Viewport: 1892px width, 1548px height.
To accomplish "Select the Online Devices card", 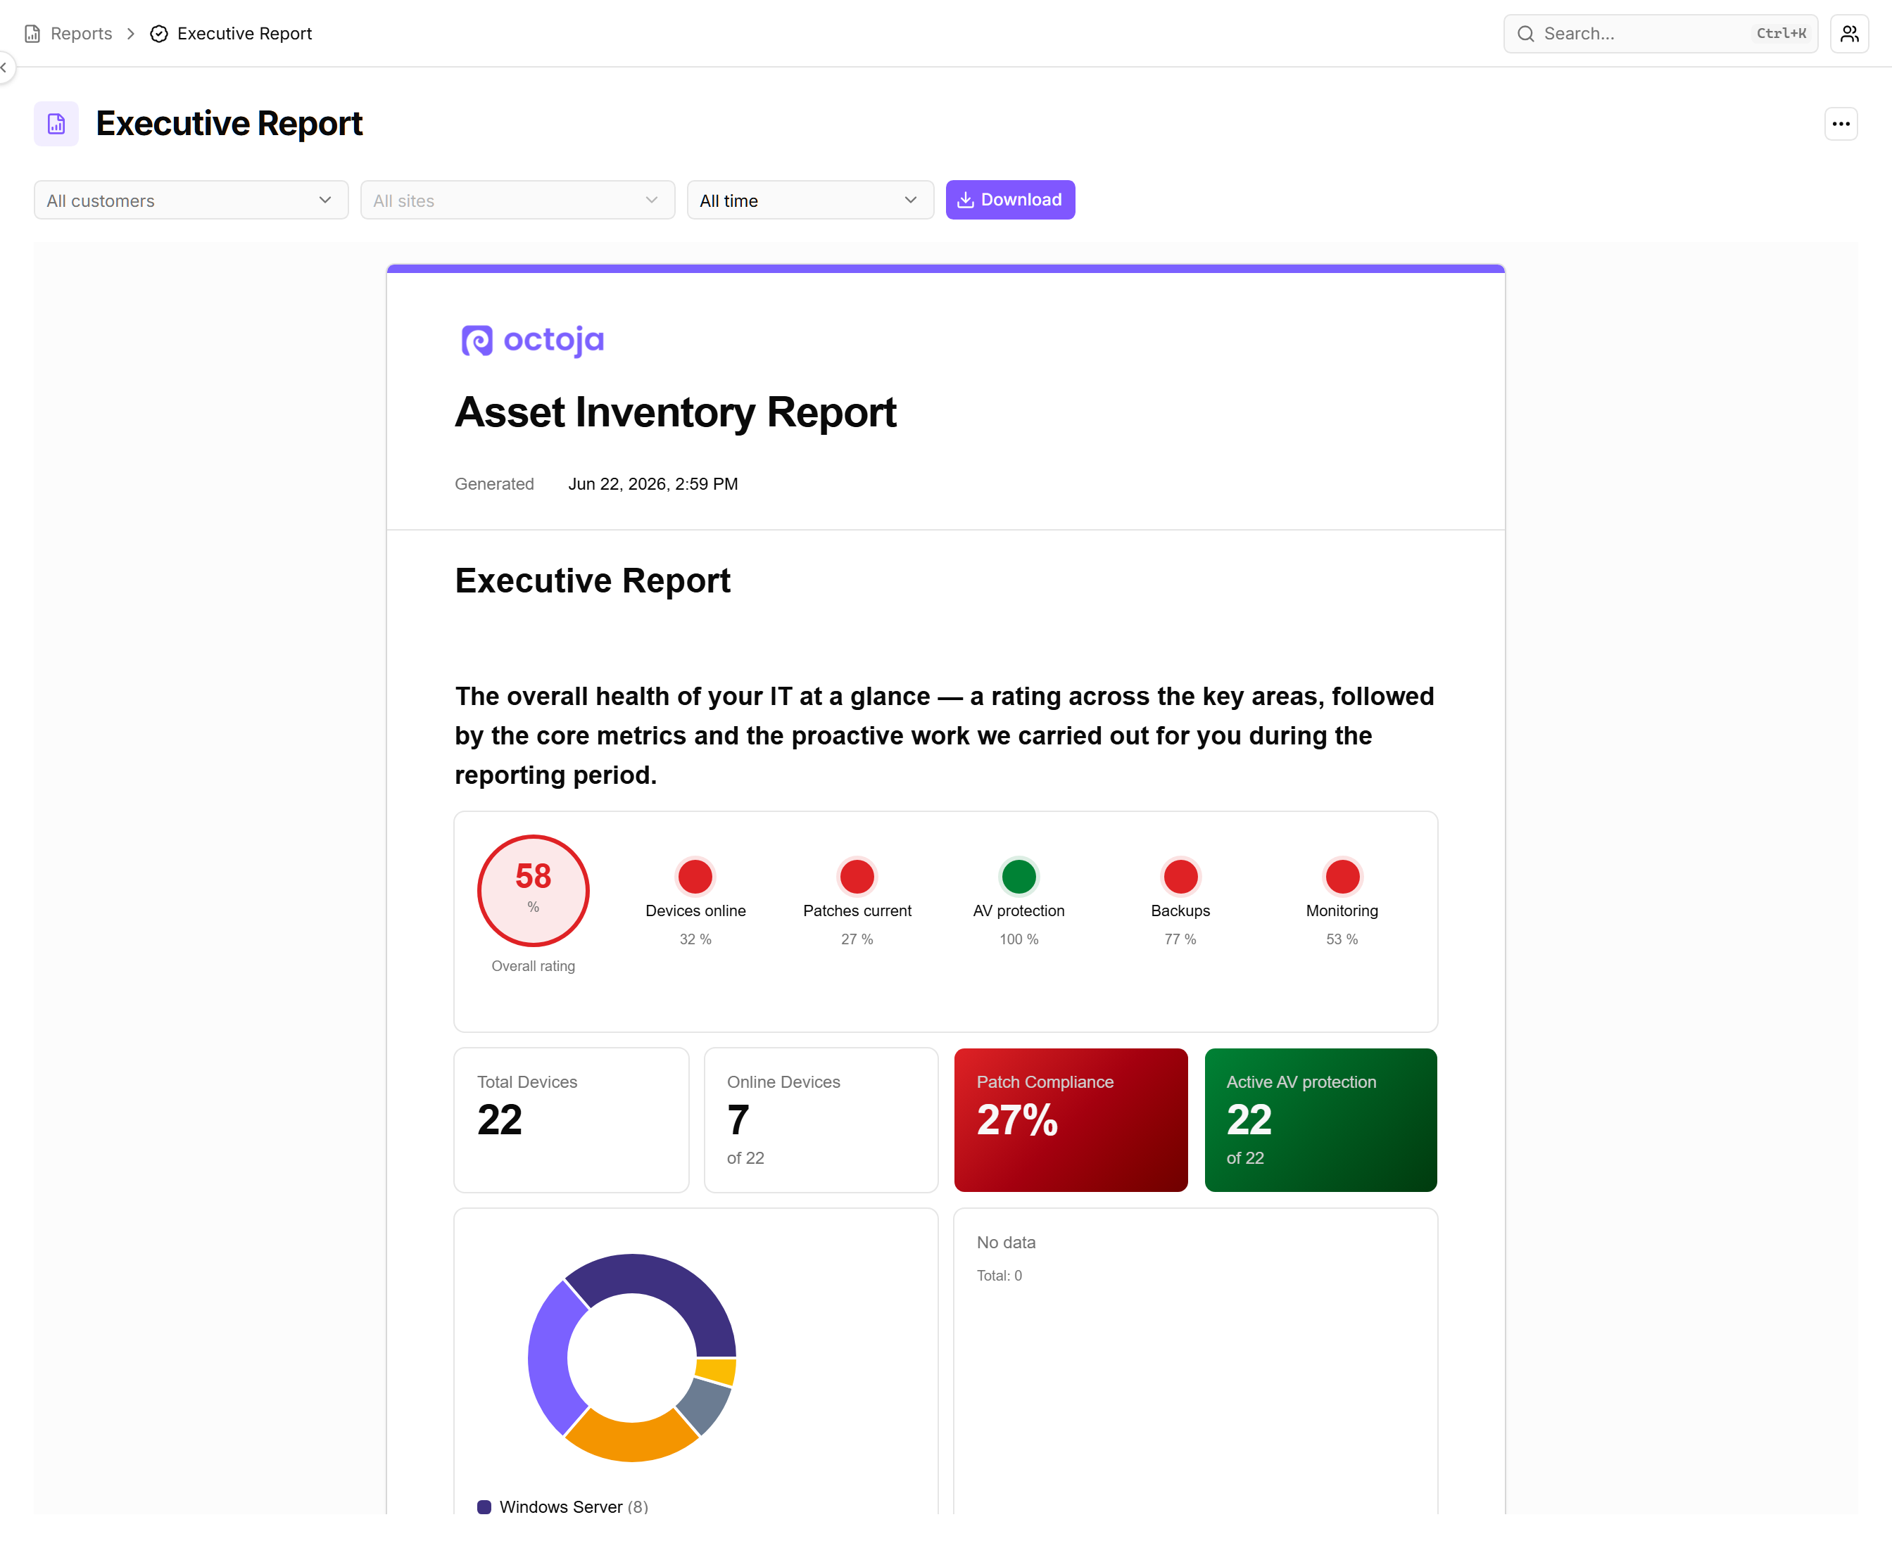I will point(821,1120).
